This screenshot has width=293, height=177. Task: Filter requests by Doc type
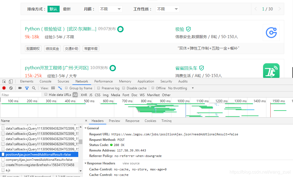click(x=134, y=95)
